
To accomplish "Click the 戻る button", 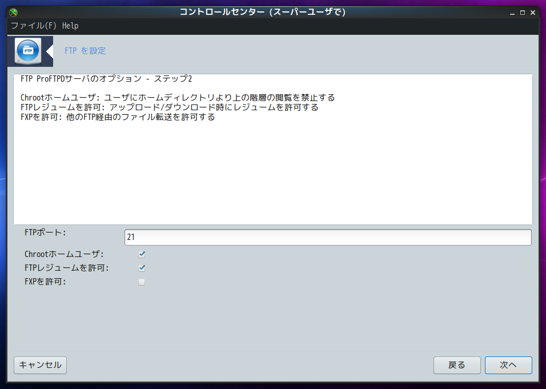I will 457,365.
